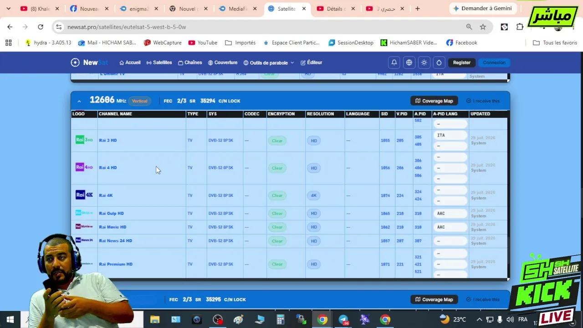Click the Resolution column header
This screenshot has height=328, width=583.
pyautogui.click(x=320, y=114)
